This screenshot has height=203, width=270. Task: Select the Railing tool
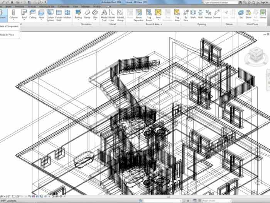point(78,14)
